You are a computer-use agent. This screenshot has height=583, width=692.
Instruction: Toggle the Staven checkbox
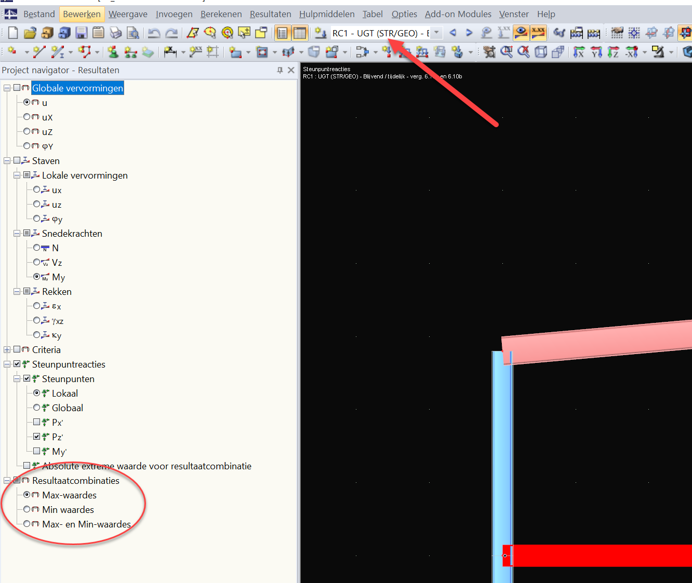click(17, 160)
